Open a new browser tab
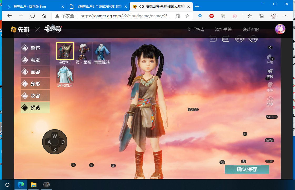 click(x=197, y=7)
